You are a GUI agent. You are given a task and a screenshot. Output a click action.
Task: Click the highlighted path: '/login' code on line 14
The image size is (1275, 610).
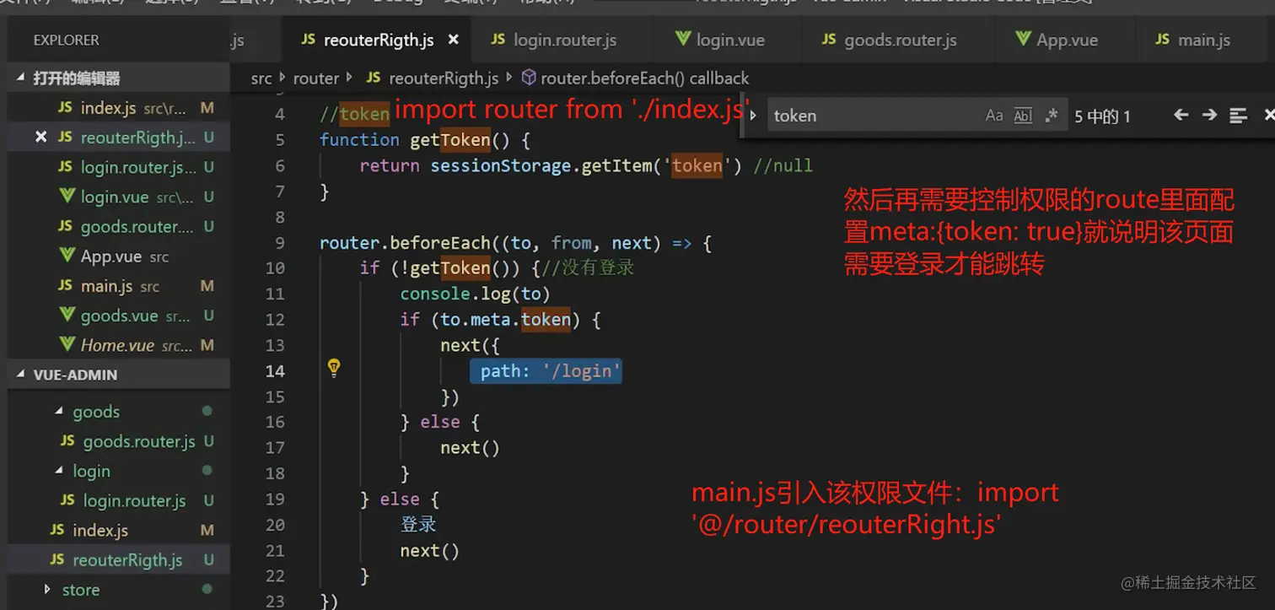[x=546, y=371]
